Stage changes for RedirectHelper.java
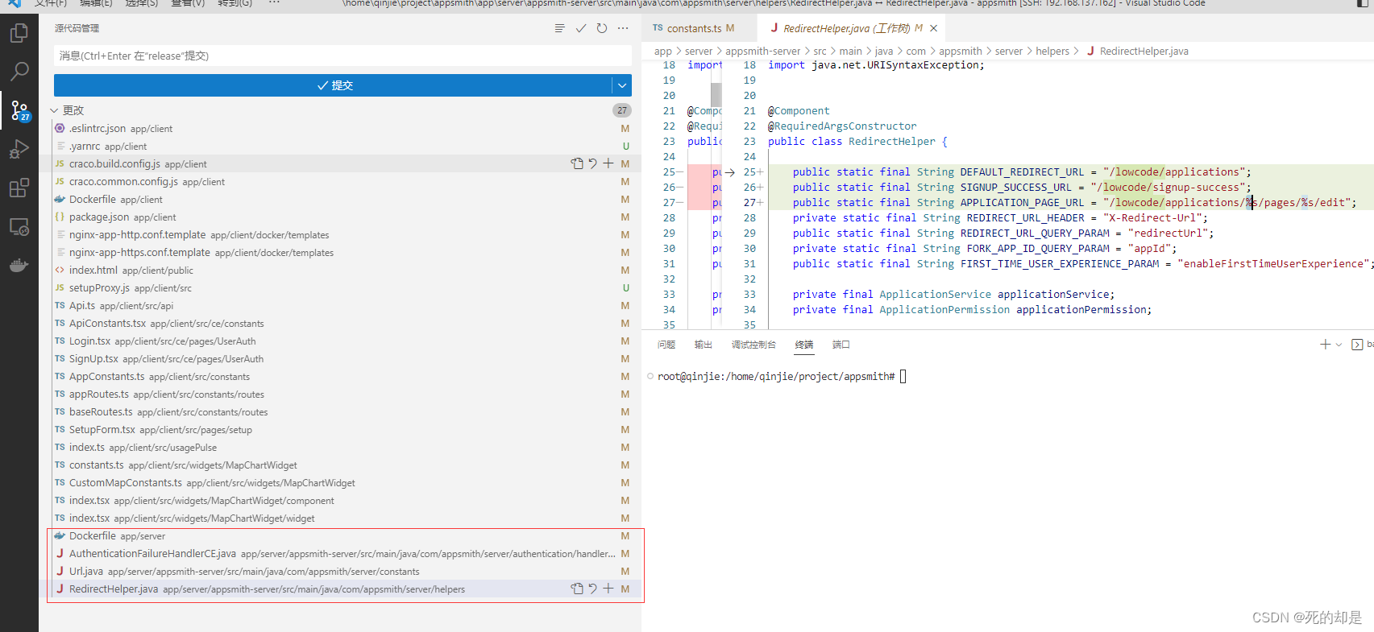This screenshot has height=632, width=1374. tap(608, 589)
